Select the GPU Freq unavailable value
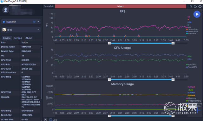 [x=28, y=111]
